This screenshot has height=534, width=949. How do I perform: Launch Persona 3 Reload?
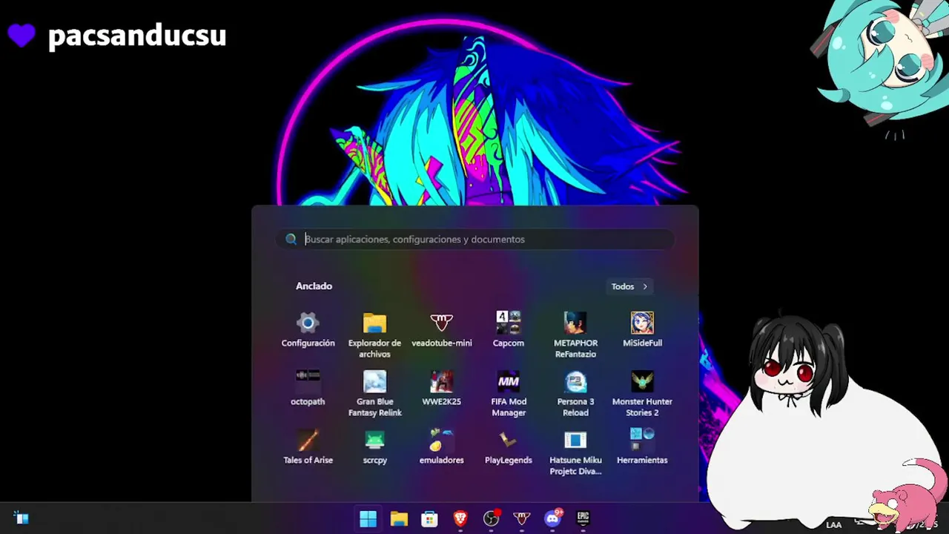tap(575, 393)
